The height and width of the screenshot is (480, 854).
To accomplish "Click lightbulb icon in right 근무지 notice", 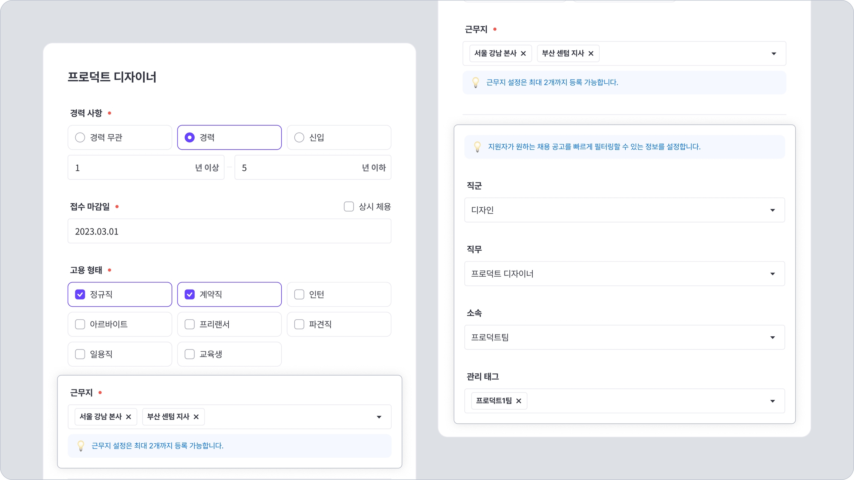I will click(476, 82).
